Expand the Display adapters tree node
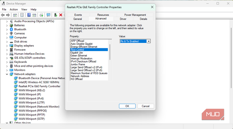 pos(7,46)
